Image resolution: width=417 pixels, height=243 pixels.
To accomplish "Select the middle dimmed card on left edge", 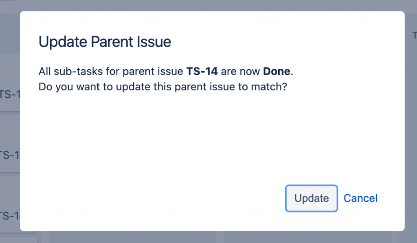I will tap(10, 155).
